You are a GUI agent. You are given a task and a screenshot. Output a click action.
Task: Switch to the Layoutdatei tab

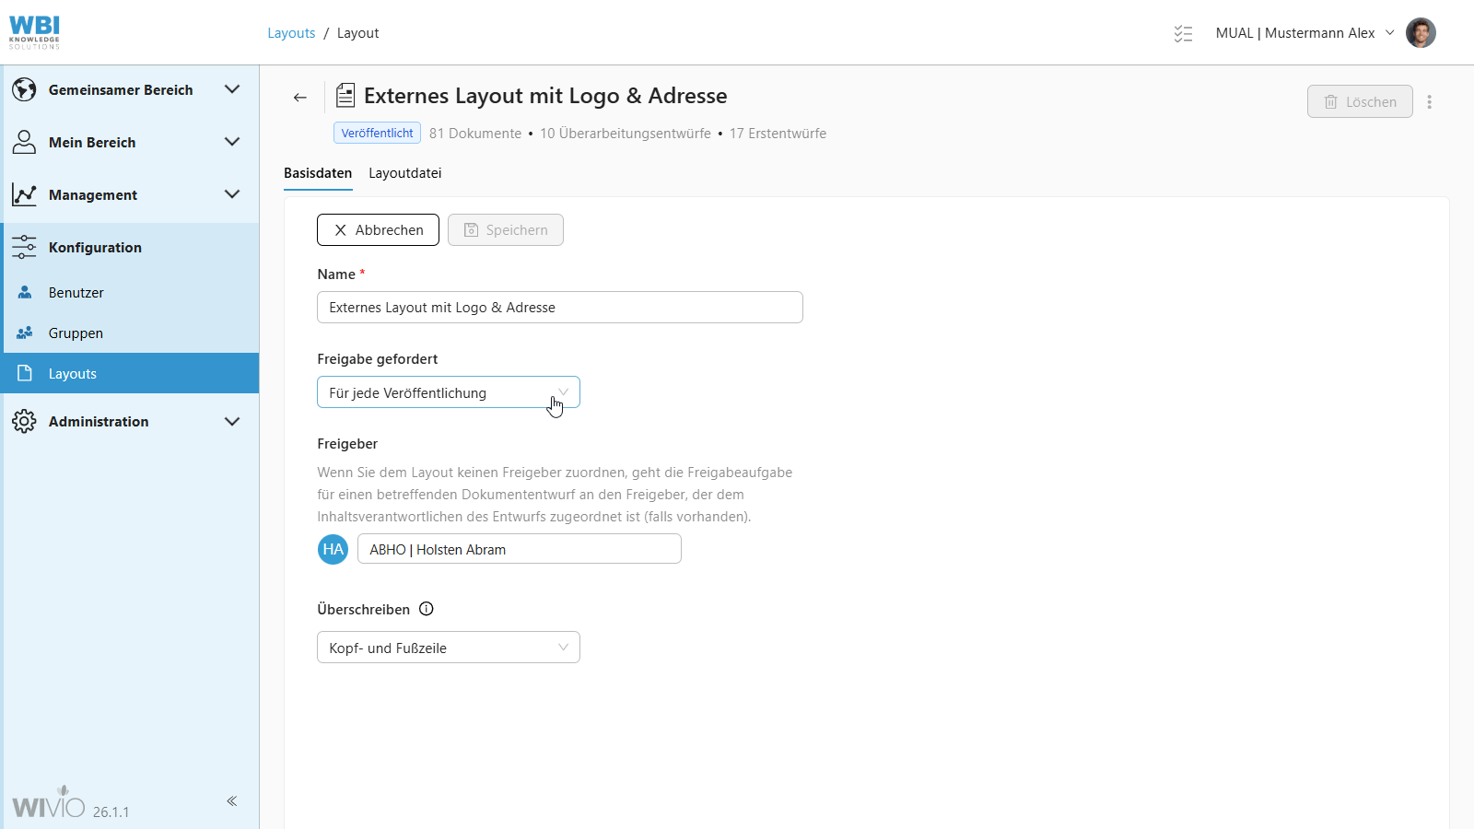click(404, 173)
